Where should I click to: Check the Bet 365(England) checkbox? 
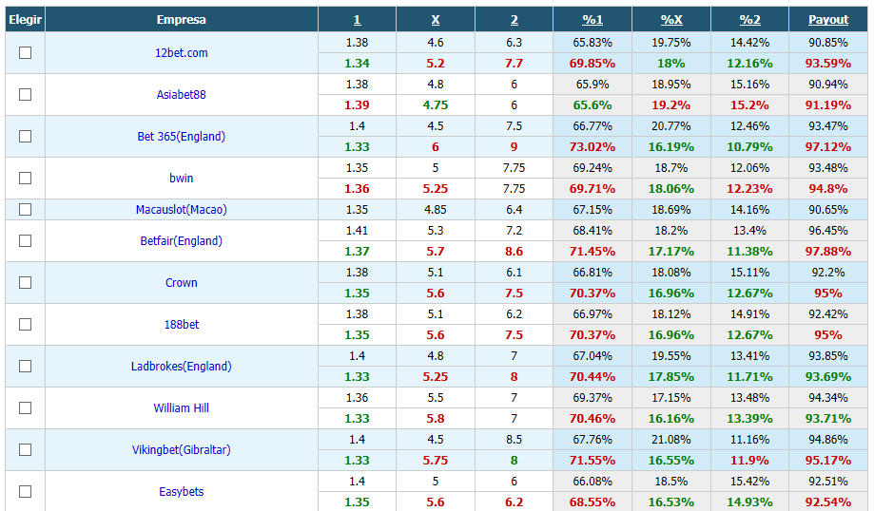click(25, 137)
